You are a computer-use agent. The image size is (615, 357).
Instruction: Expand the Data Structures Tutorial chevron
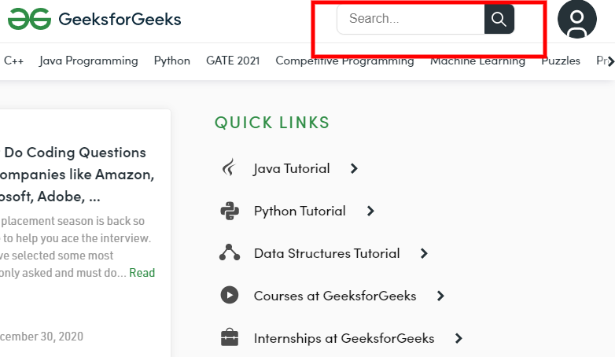pyautogui.click(x=424, y=253)
